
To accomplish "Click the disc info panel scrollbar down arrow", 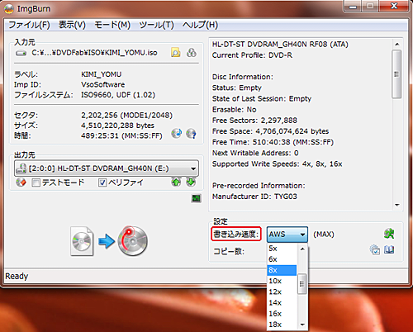I will point(396,205).
